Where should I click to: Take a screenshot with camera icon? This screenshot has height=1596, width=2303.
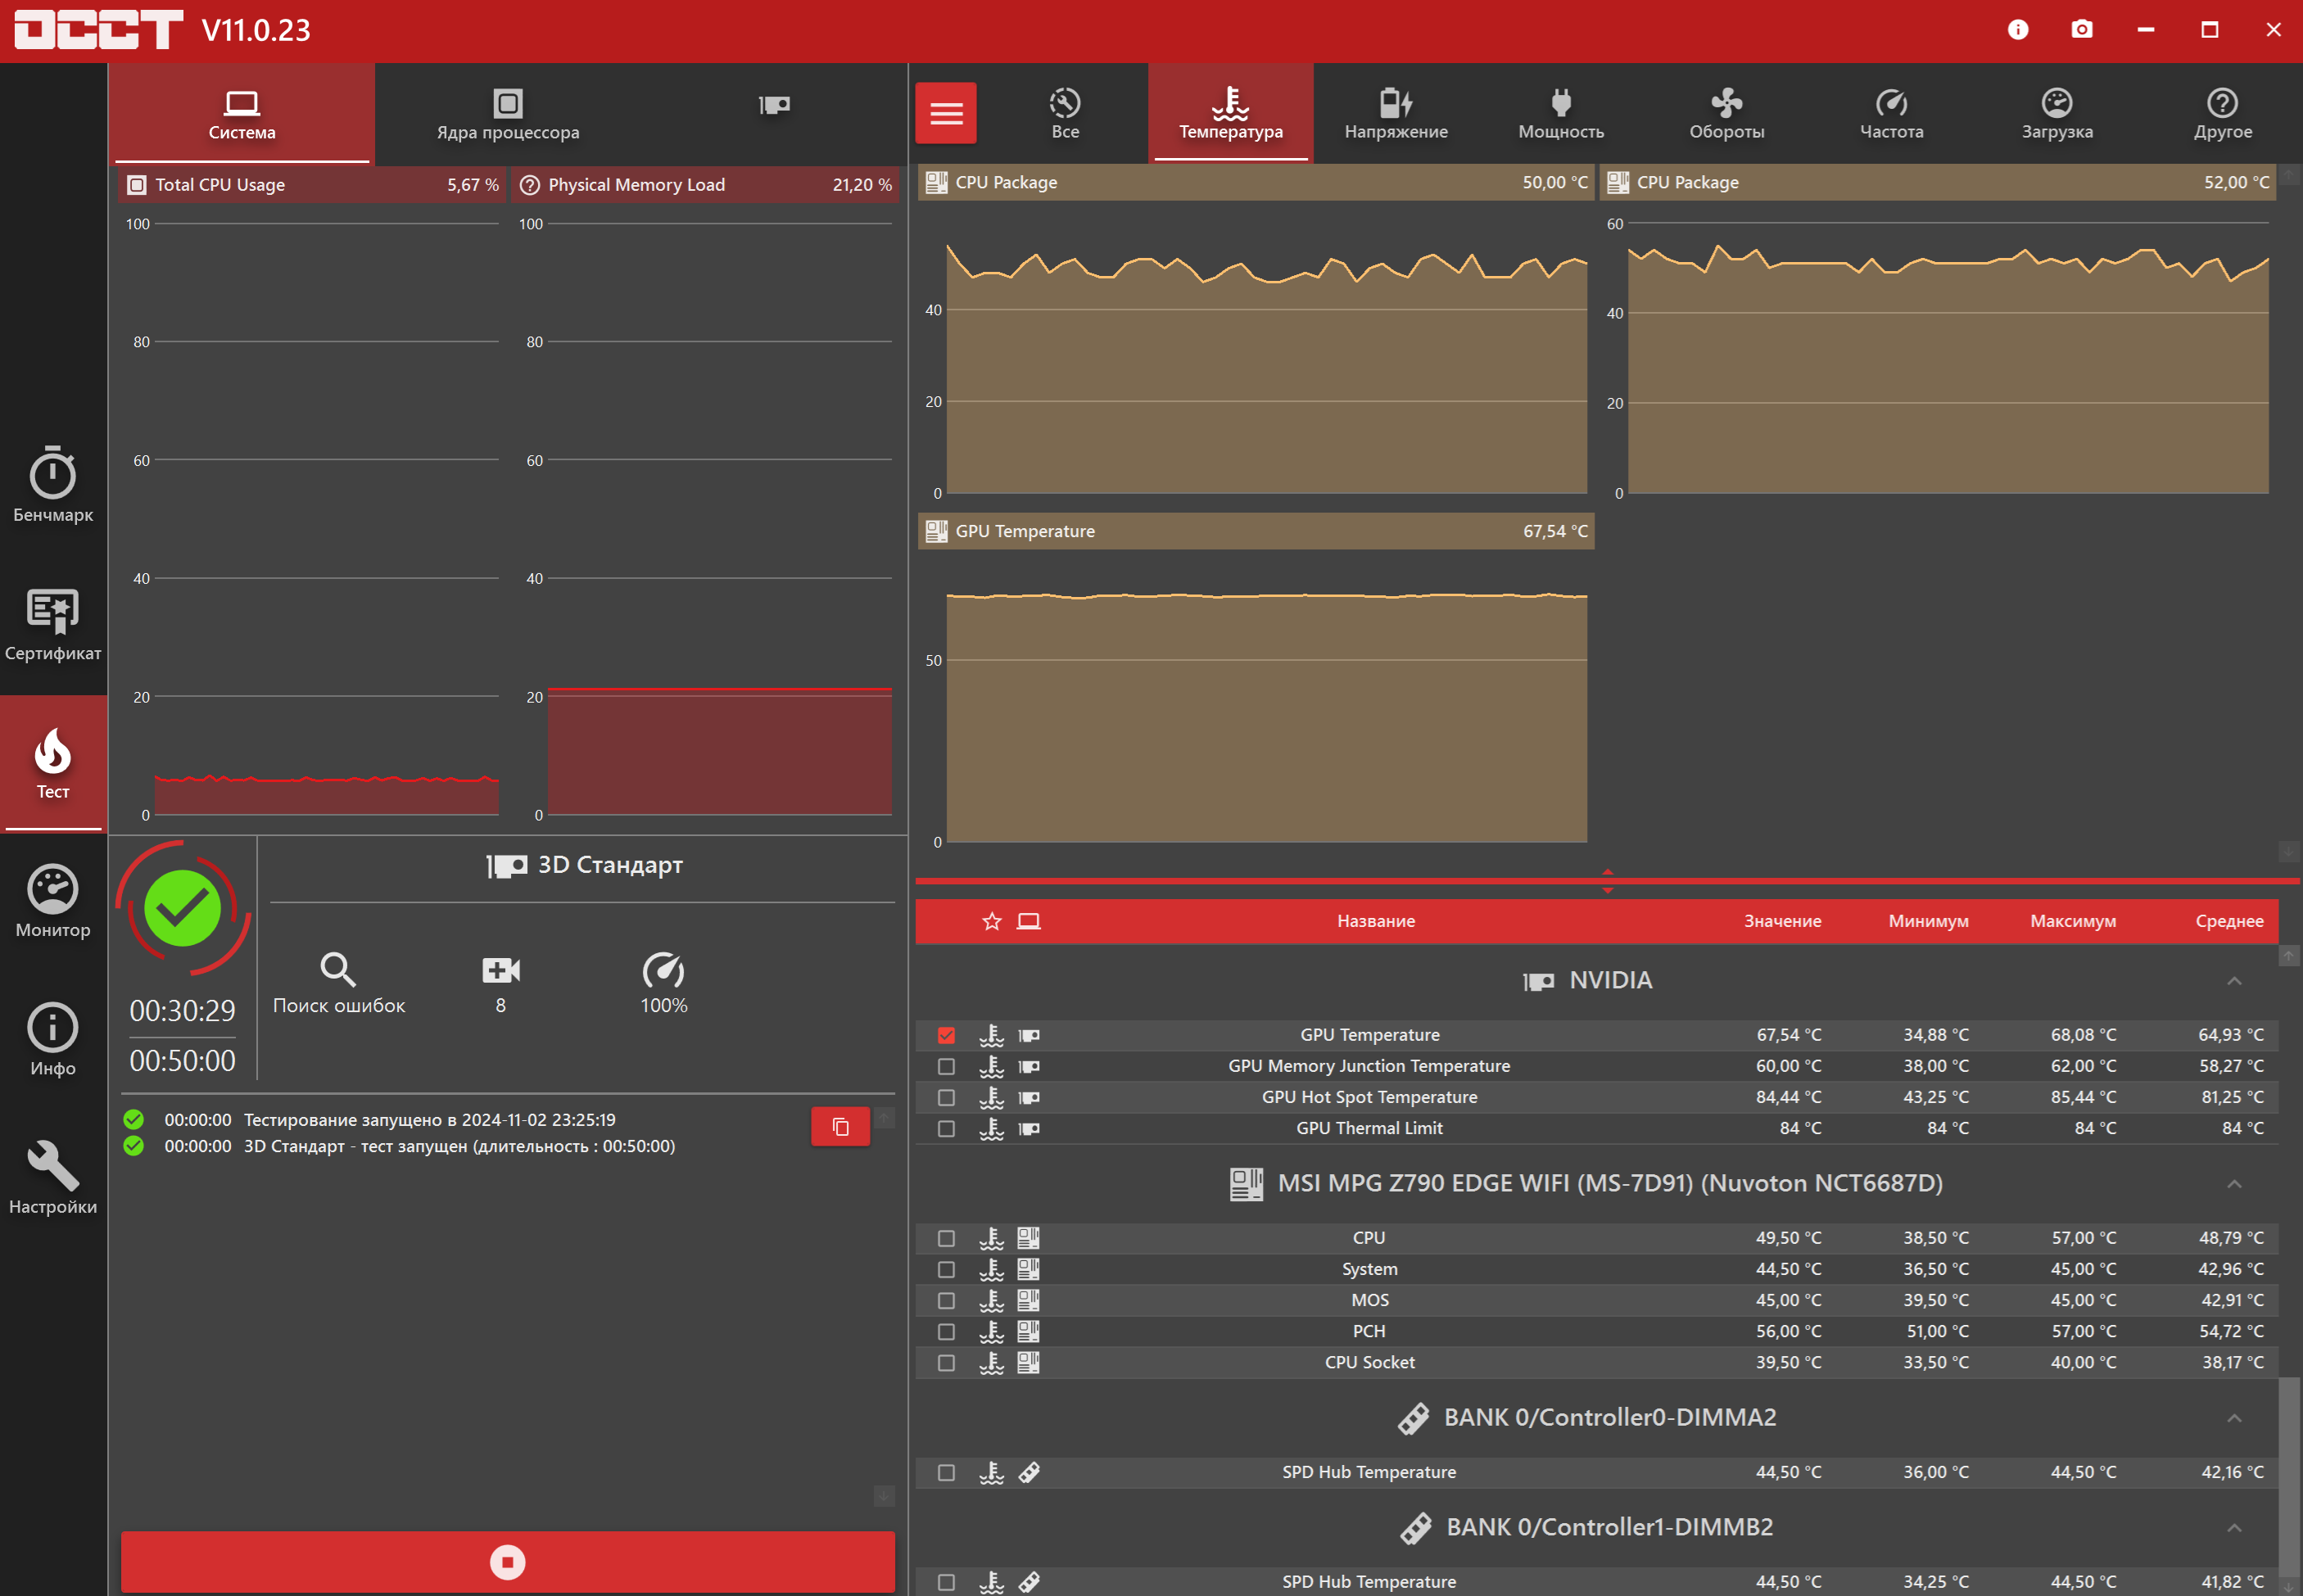tap(2081, 30)
